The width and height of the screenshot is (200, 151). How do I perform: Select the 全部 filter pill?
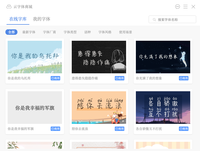(11, 32)
